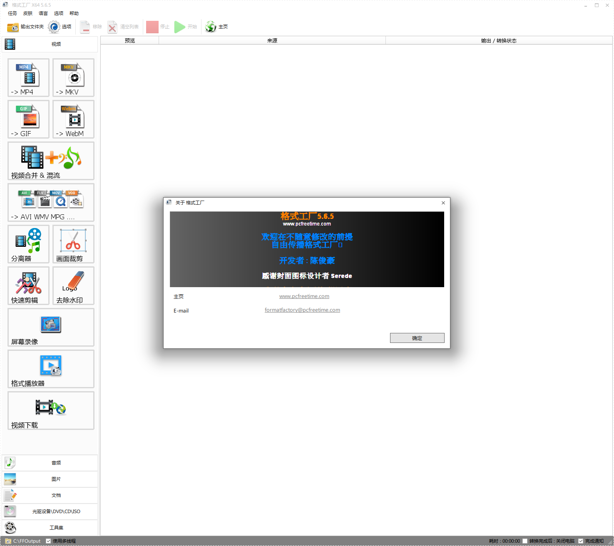Open the 输出文件夹 output folder toolbar button
Viewport: 614px width, 546px height.
(25, 27)
